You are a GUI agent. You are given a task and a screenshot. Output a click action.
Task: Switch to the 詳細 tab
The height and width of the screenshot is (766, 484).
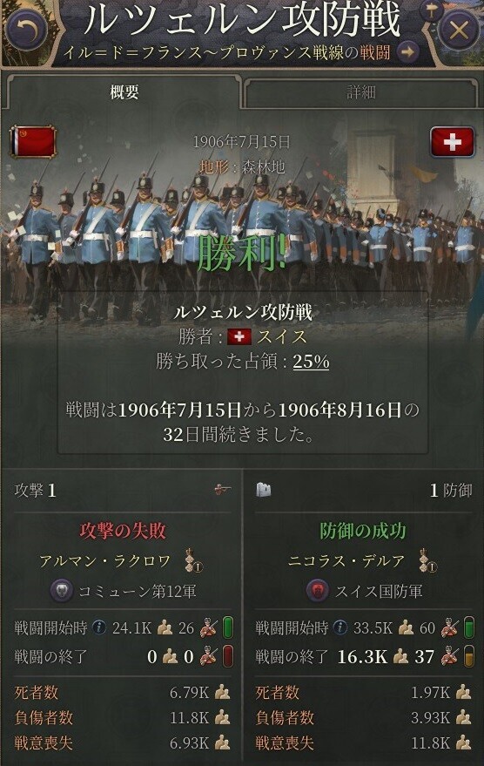(x=361, y=92)
